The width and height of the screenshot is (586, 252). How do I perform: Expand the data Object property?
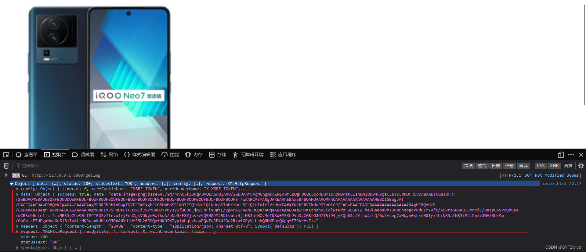pyautogui.click(x=17, y=194)
